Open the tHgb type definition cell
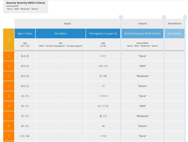Image resolution: width=188 pixels, height=142 pixels. pos(103,44)
